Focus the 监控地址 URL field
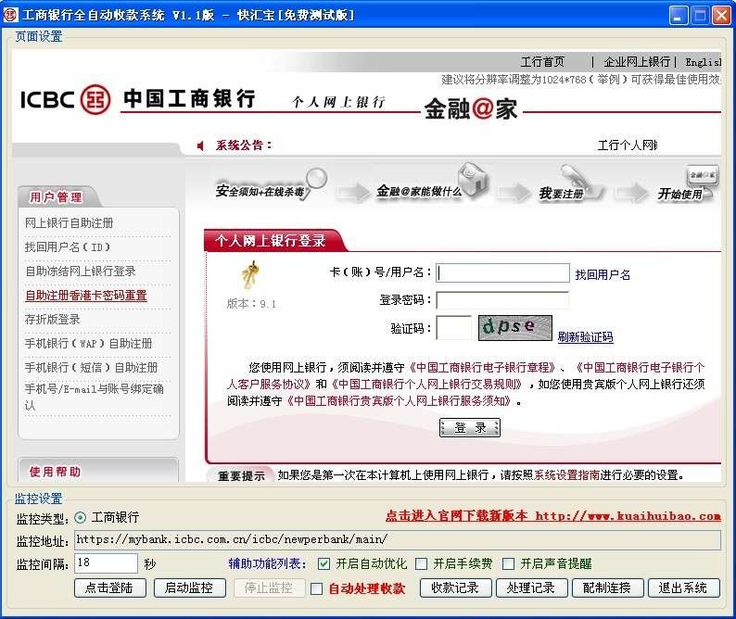 pyautogui.click(x=398, y=539)
